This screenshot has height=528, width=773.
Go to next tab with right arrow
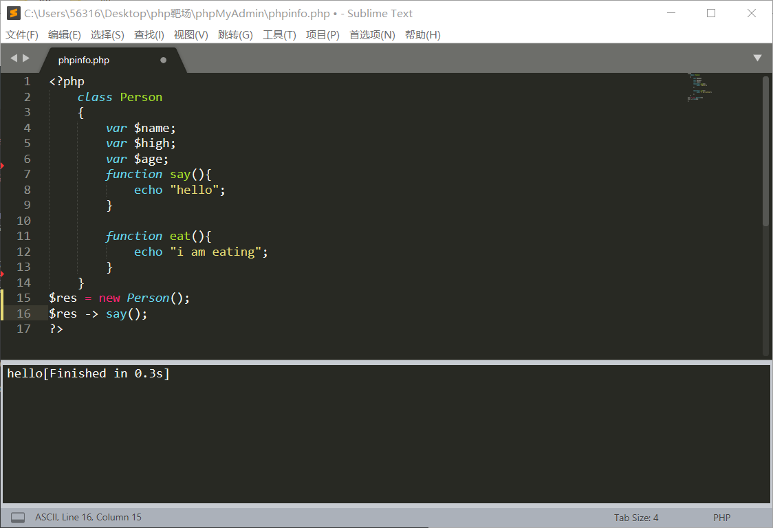(x=26, y=58)
